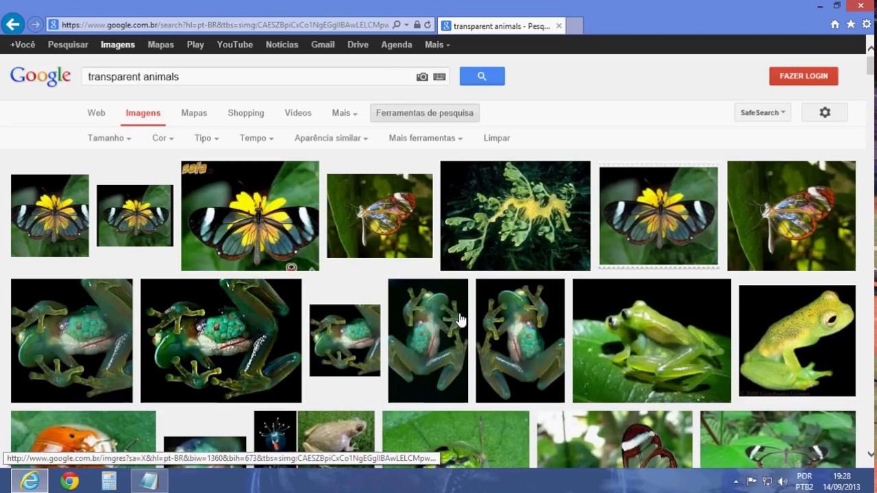The image size is (877, 493).
Task: Open Agenda in the black top bar
Action: click(x=397, y=45)
